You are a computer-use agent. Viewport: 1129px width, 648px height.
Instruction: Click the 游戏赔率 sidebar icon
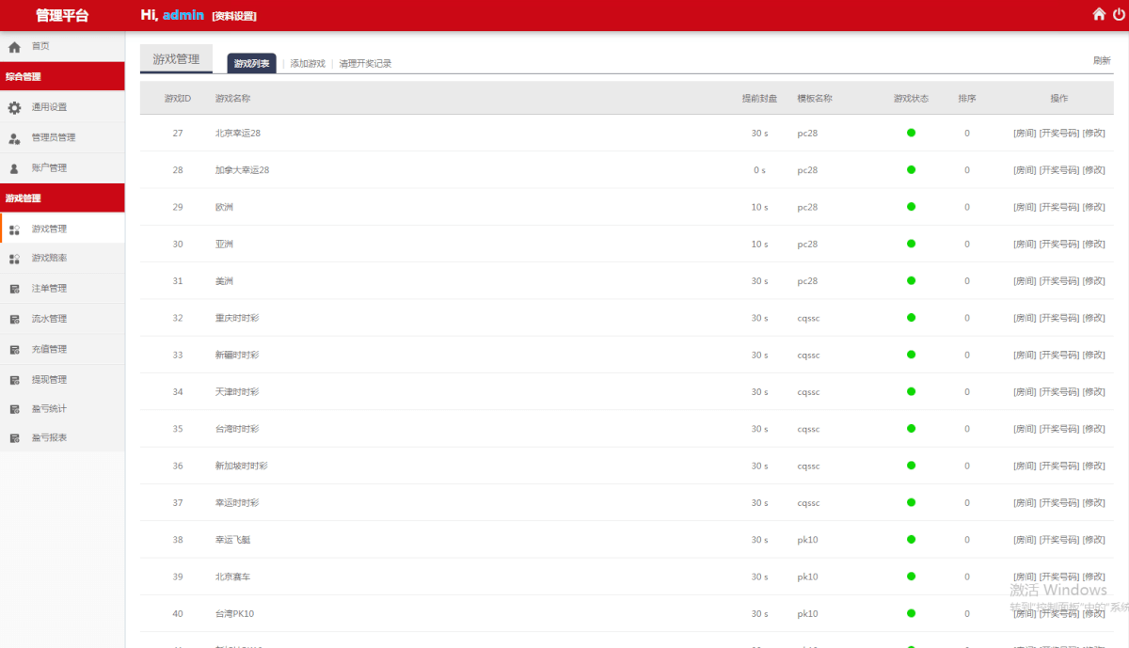14,259
